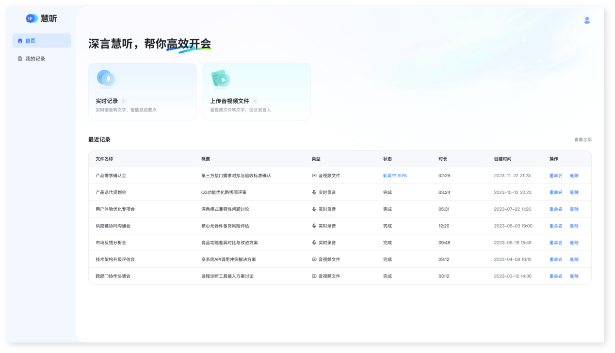This screenshot has height=353, width=615.
Task: Click the video file icon on upload card
Action: tap(221, 79)
